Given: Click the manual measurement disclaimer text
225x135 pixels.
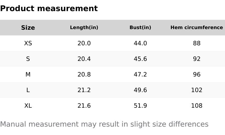Looking at the screenshot, I should coord(104,124).
